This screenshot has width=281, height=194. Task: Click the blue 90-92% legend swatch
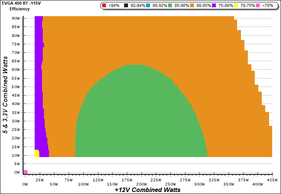(x=148, y=6)
